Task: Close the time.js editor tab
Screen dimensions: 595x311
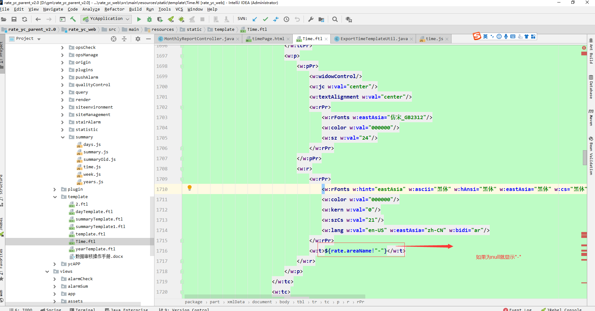Action: 447,39
